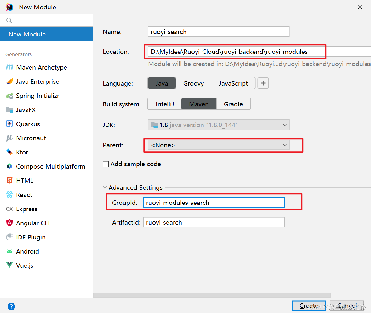Click the IntelliJ IDEA logo in title bar
The height and width of the screenshot is (313, 371).
[x=9, y=7]
